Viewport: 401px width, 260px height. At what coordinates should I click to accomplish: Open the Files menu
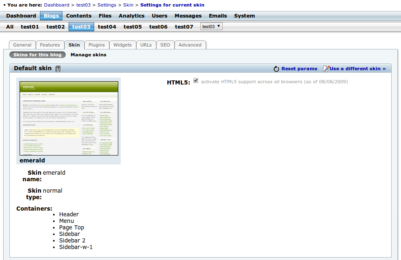point(105,16)
